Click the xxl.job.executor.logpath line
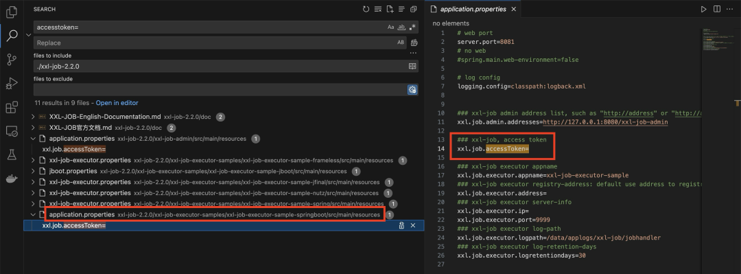This screenshot has height=274, width=741. [559, 238]
